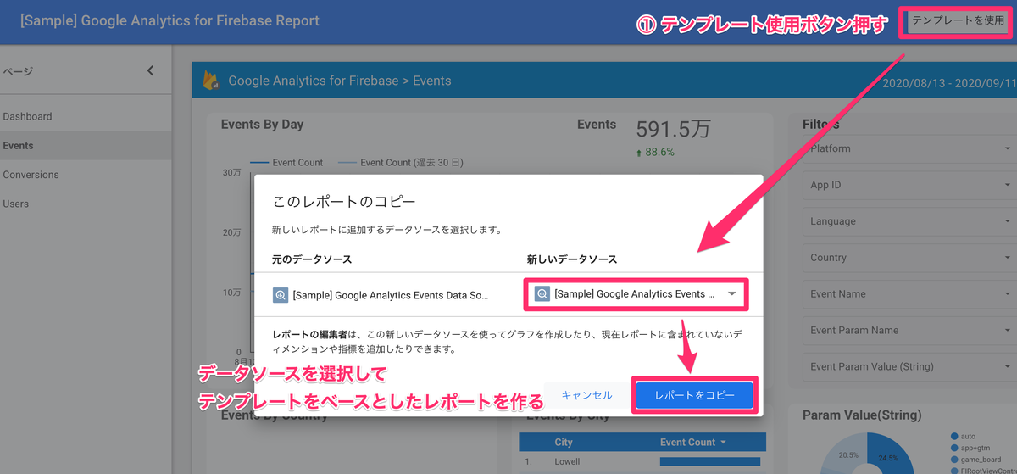Cancel the dialog with キャンセル
1017x474 pixels.
click(586, 395)
